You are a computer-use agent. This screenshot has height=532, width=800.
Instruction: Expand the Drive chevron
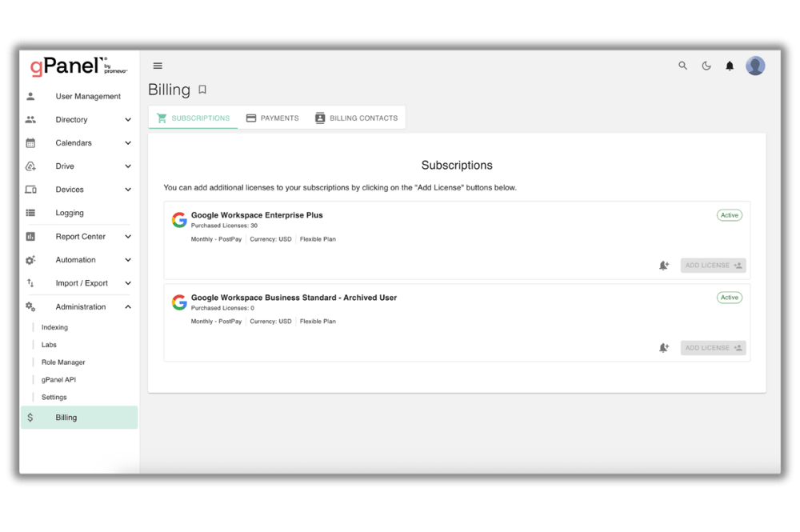(x=128, y=166)
